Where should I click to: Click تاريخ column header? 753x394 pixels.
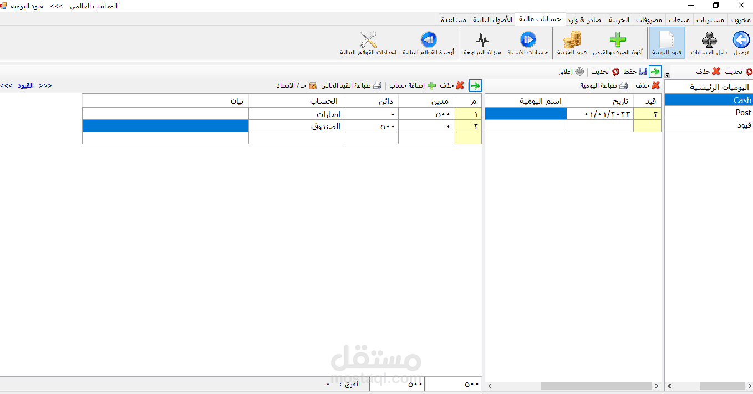click(x=600, y=101)
